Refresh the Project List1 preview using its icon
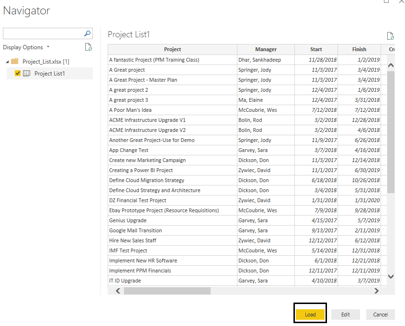This screenshot has height=326, width=405. tap(390, 36)
